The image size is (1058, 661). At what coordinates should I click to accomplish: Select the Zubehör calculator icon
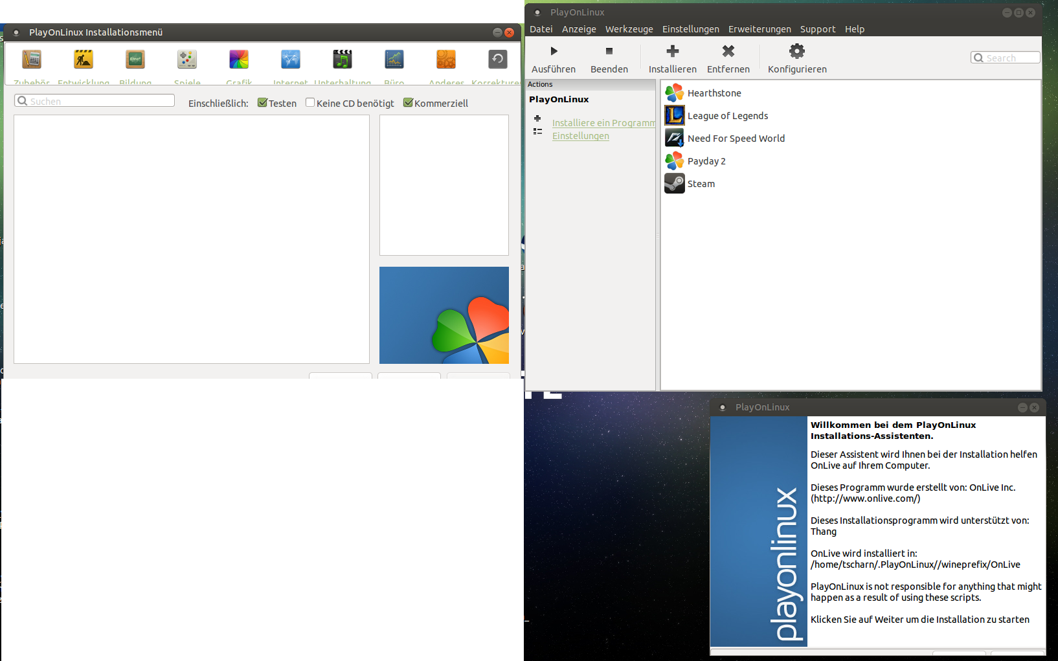(32, 60)
